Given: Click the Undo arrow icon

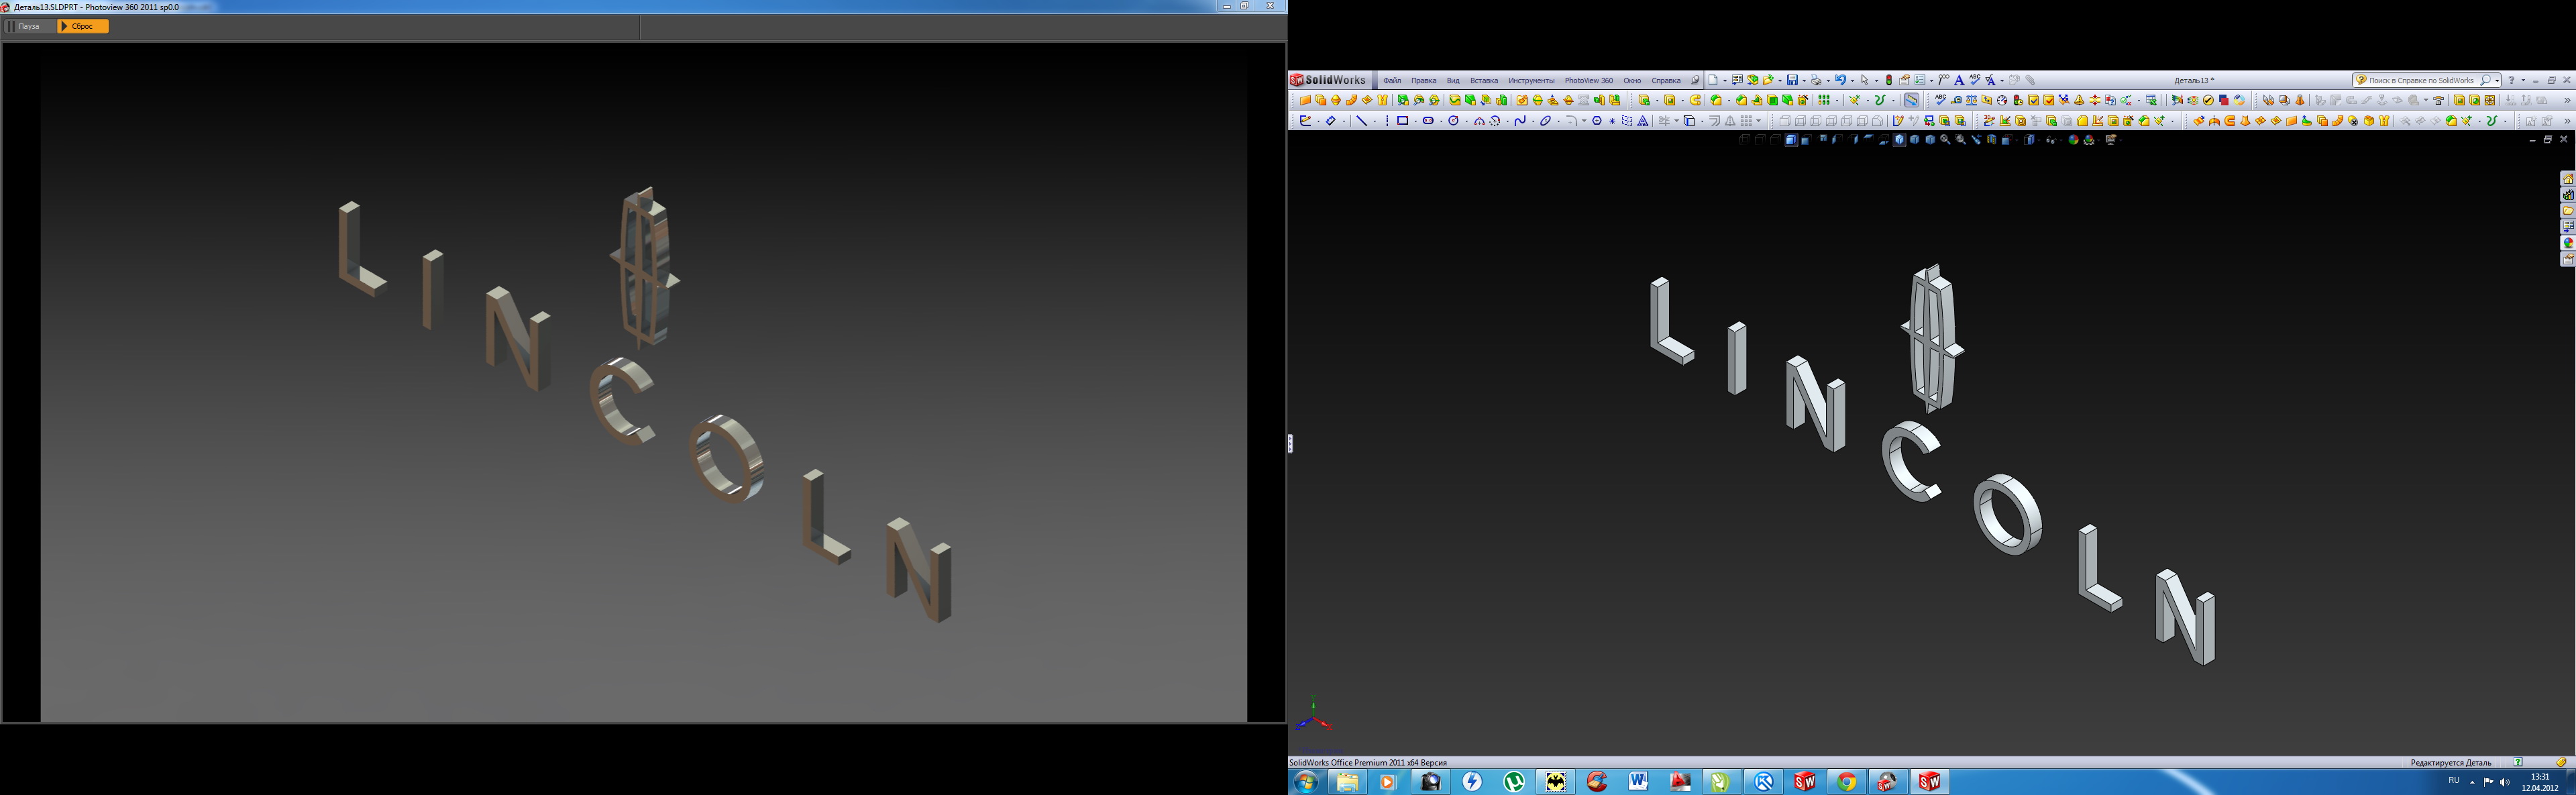Looking at the screenshot, I should pyautogui.click(x=1841, y=80).
